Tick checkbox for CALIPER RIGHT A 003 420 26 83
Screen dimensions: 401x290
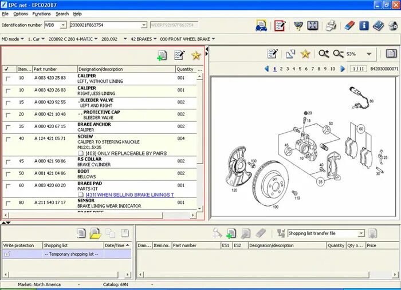(x=8, y=91)
